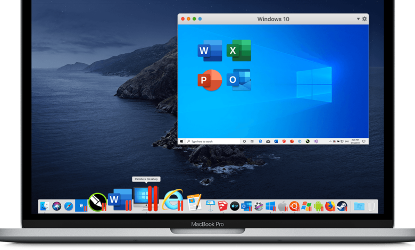The image size is (415, 250).
Task: Open Task View in Windows taskbar
Action: (252, 141)
